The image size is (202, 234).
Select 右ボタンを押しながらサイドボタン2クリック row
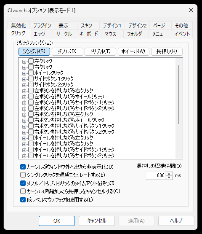pyautogui.click(x=74, y=132)
